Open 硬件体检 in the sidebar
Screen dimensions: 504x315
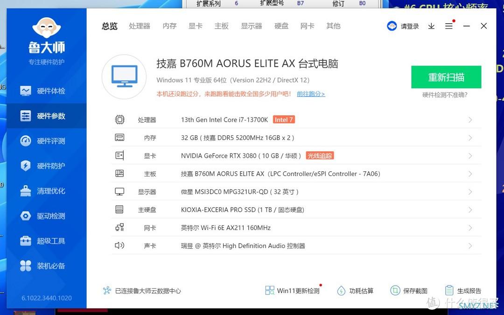[46, 91]
